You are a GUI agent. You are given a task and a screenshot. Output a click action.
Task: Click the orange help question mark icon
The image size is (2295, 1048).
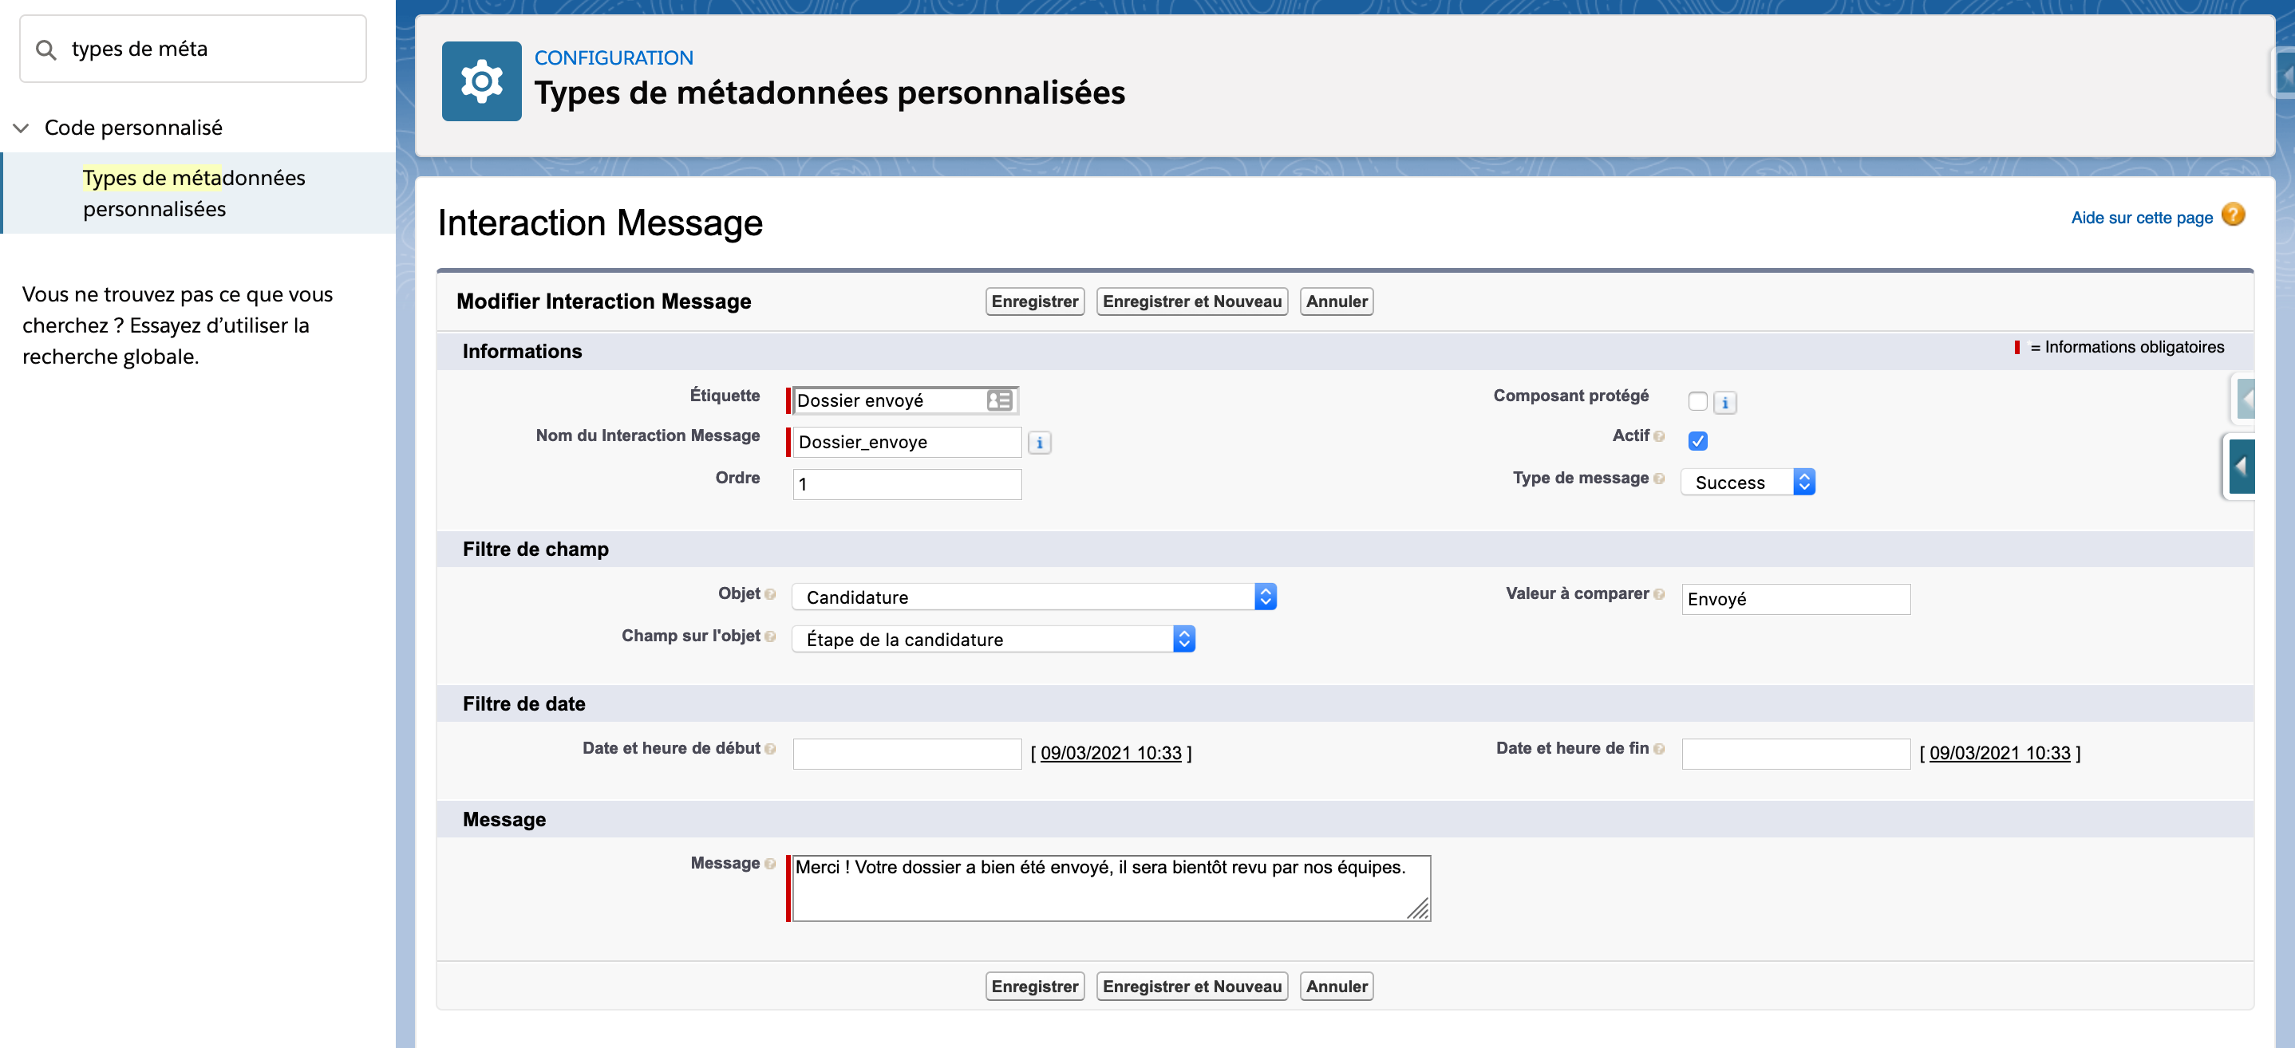(x=2232, y=215)
